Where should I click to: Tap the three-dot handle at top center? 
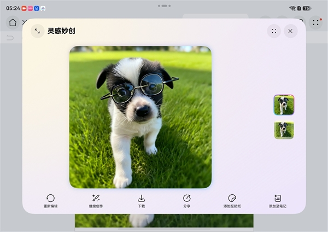163,6
